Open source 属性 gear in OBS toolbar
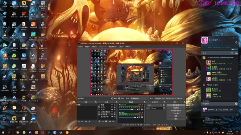 [x=114, y=98]
